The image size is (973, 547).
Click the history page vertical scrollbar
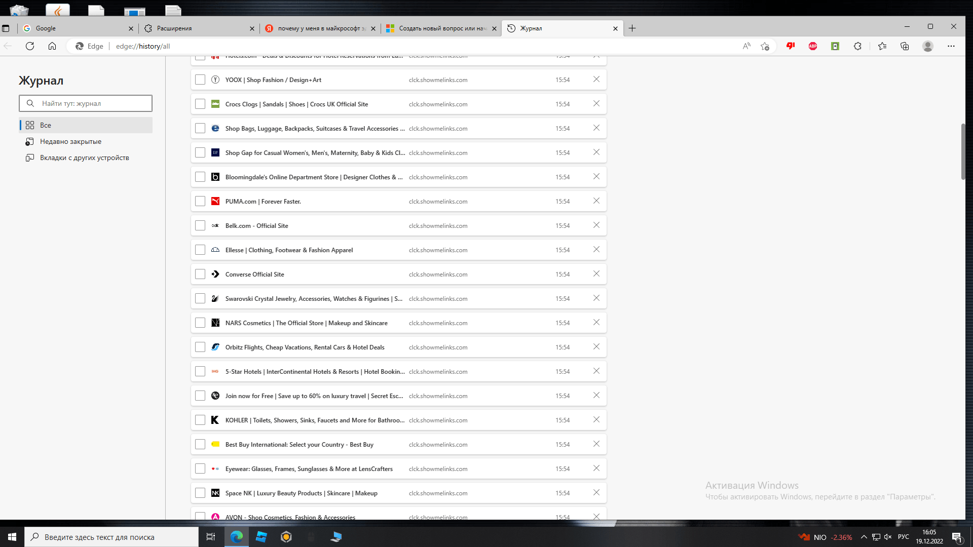pos(963,151)
